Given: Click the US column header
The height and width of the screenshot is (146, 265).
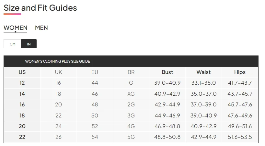Looking at the screenshot, I should point(22,72).
